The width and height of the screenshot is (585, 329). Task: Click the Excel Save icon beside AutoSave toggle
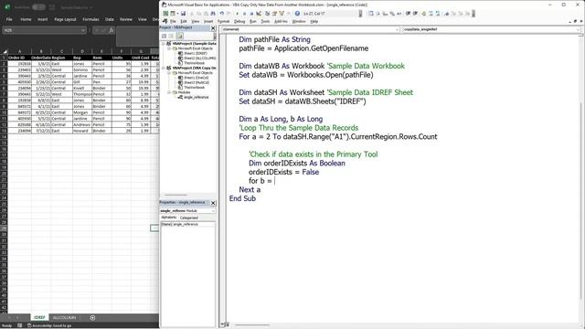(x=52, y=7)
